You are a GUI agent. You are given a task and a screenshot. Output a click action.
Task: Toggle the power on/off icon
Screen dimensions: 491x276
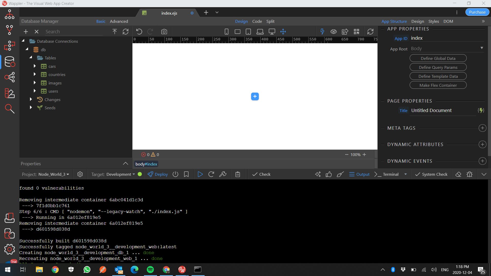[x=175, y=174]
